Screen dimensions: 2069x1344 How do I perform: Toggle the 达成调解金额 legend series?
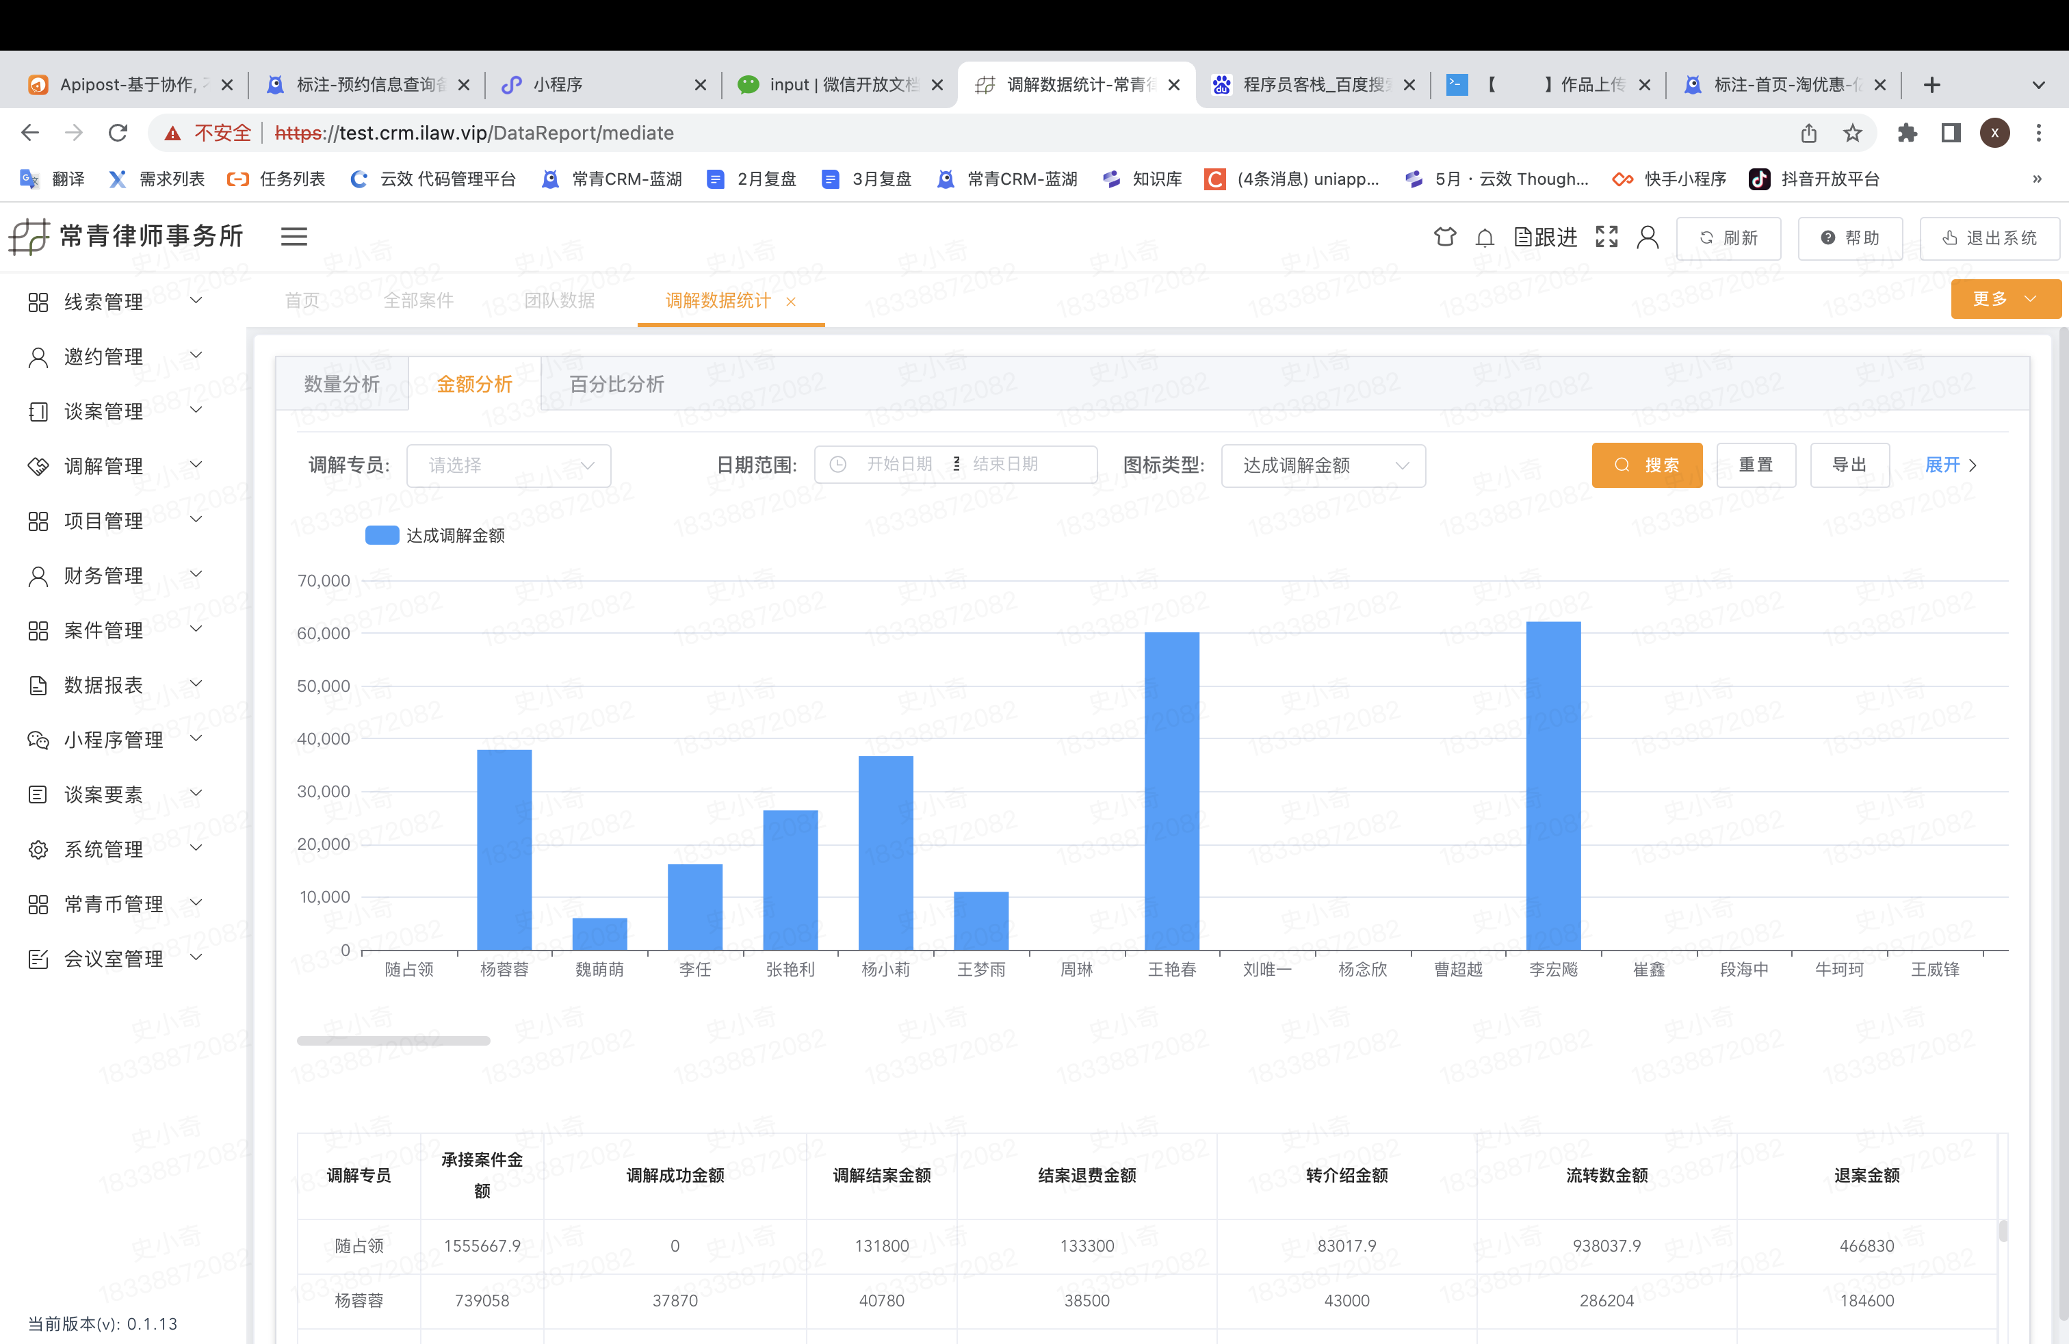tap(434, 536)
